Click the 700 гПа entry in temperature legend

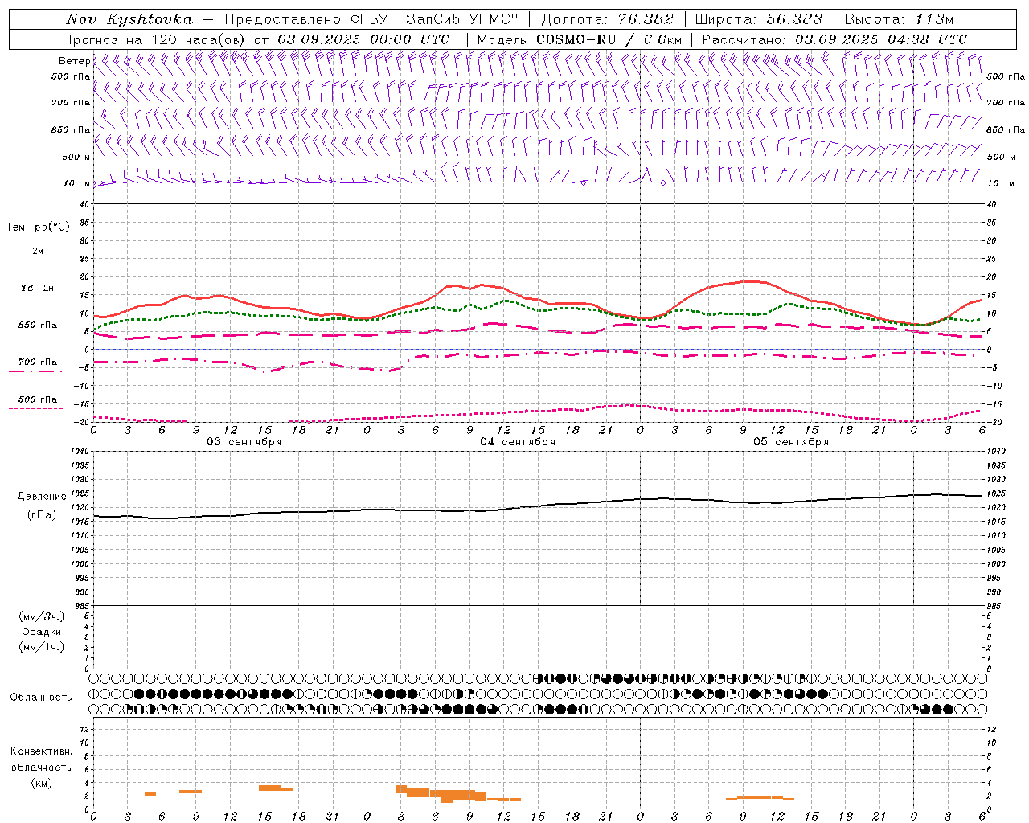[37, 362]
